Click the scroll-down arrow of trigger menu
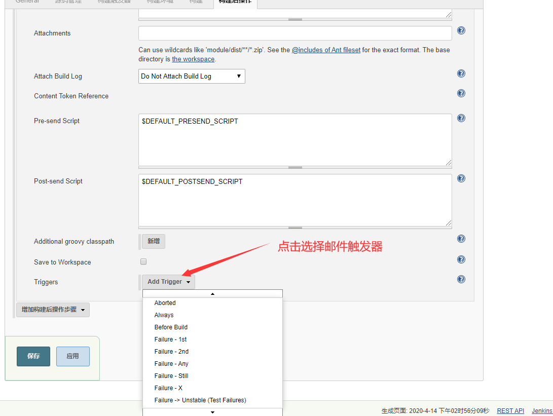 coord(212,412)
